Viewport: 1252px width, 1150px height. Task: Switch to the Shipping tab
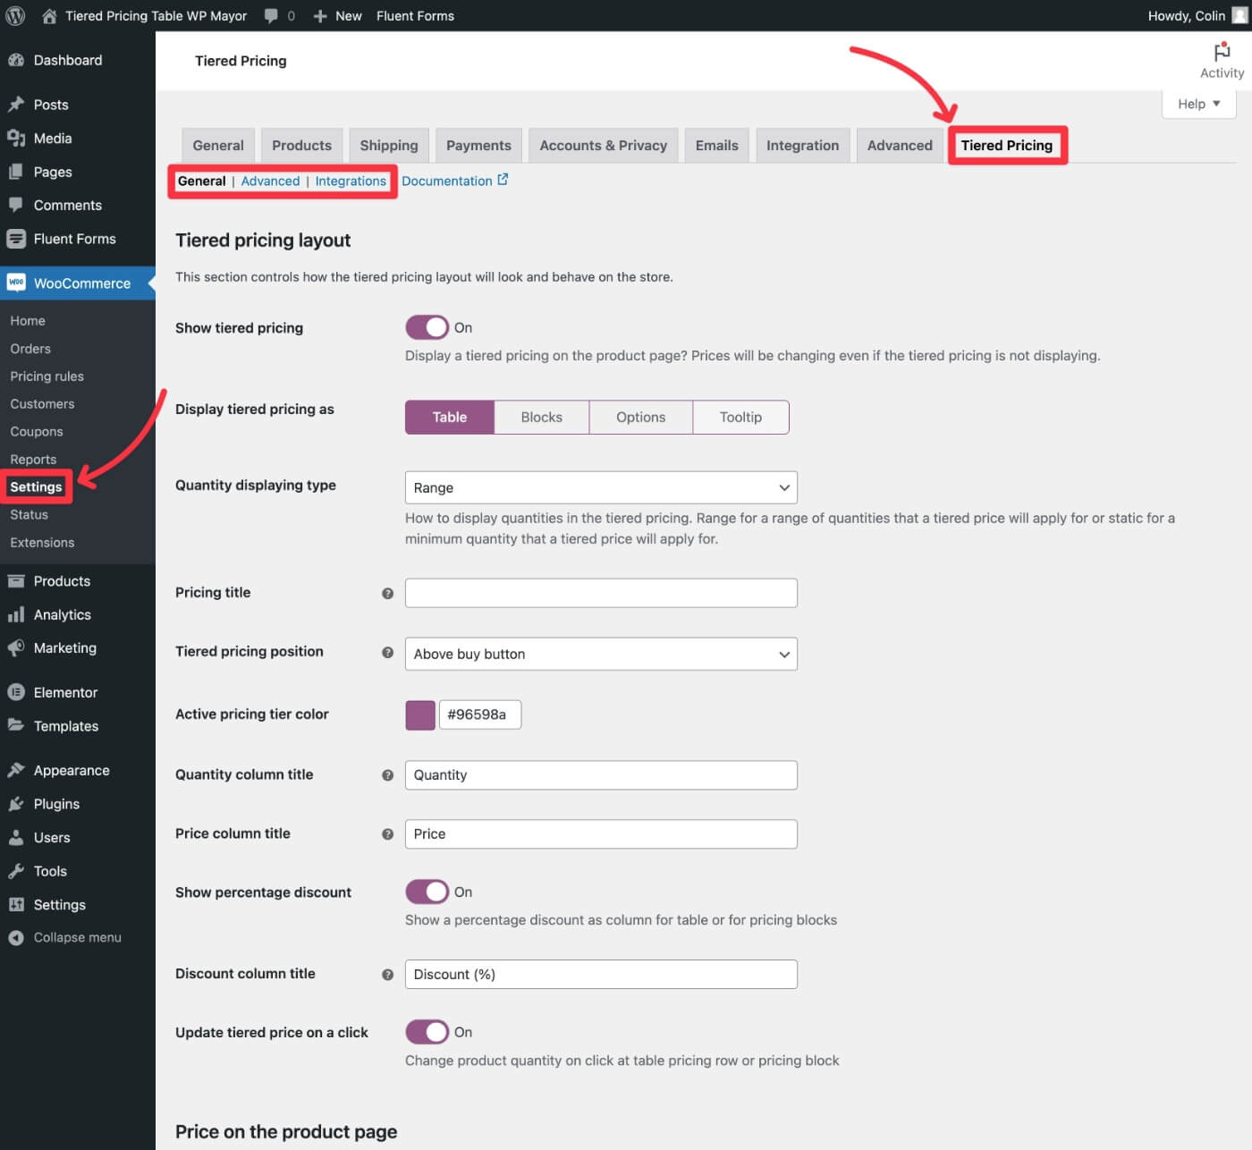(389, 146)
